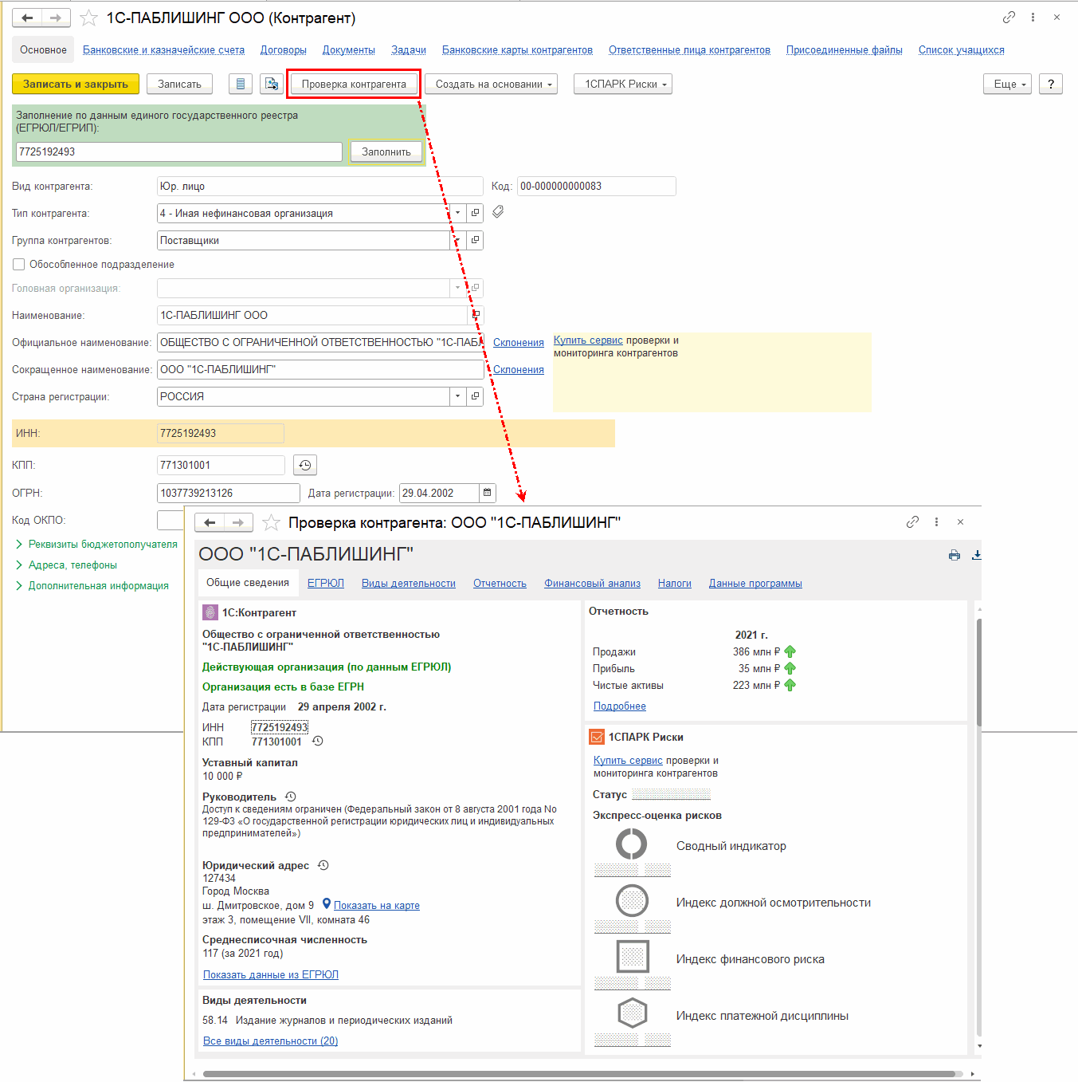
Task: Open the Тип контрагента dropdown list
Action: [x=457, y=213]
